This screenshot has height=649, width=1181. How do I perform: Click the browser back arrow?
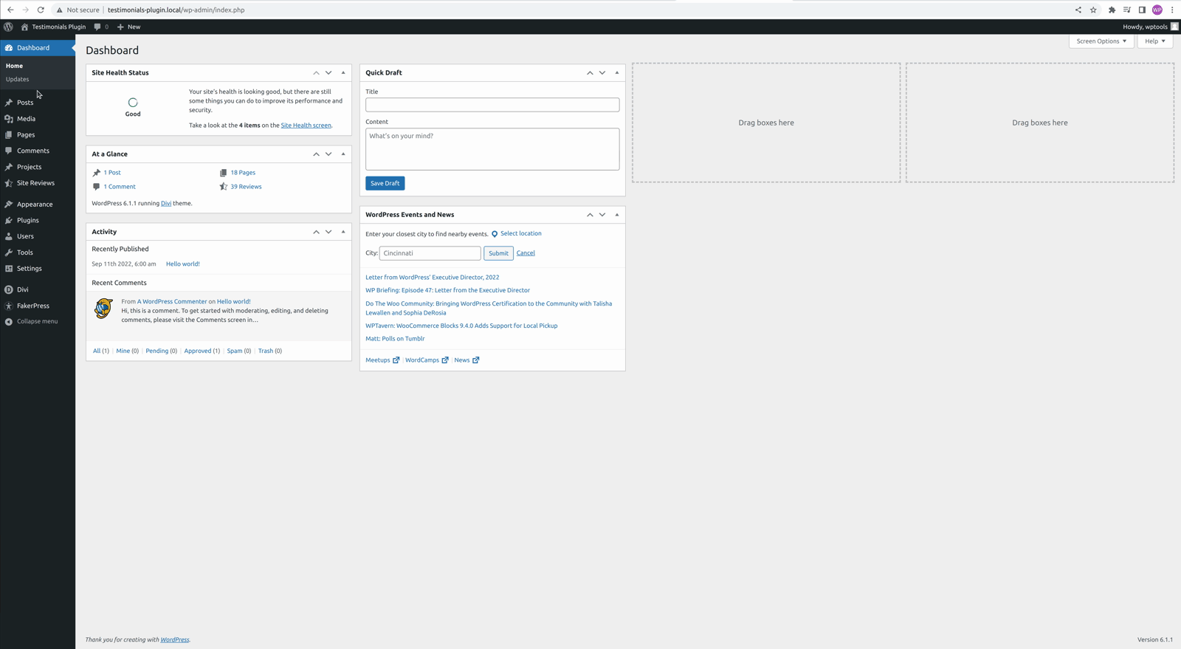pos(10,10)
